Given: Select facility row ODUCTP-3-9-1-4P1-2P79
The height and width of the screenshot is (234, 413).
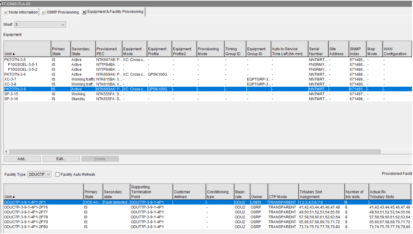Looking at the screenshot, I should (x=208, y=222).
